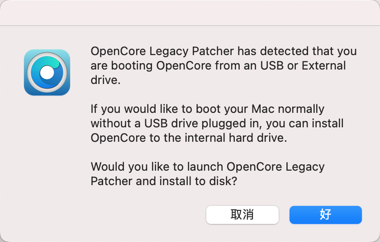This screenshot has width=380, height=242.
Task: Click the OpenCore Legacy Patcher app icon
Action: click(47, 73)
